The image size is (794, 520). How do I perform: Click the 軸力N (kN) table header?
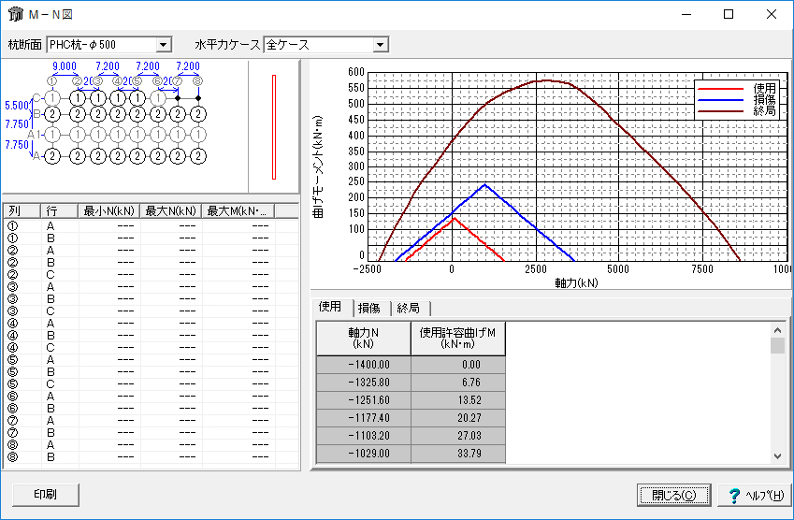pyautogui.click(x=364, y=339)
